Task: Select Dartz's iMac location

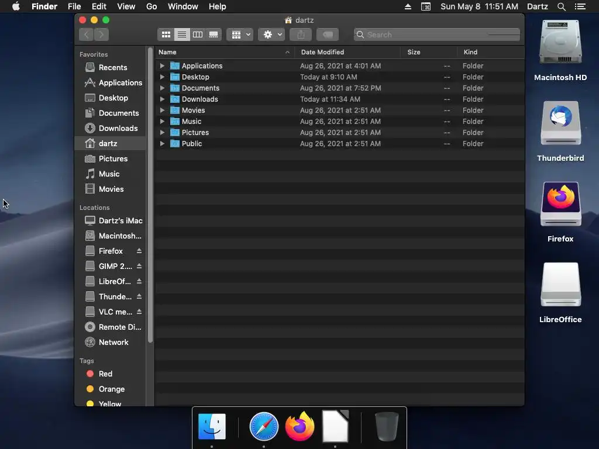Action: [111, 220]
